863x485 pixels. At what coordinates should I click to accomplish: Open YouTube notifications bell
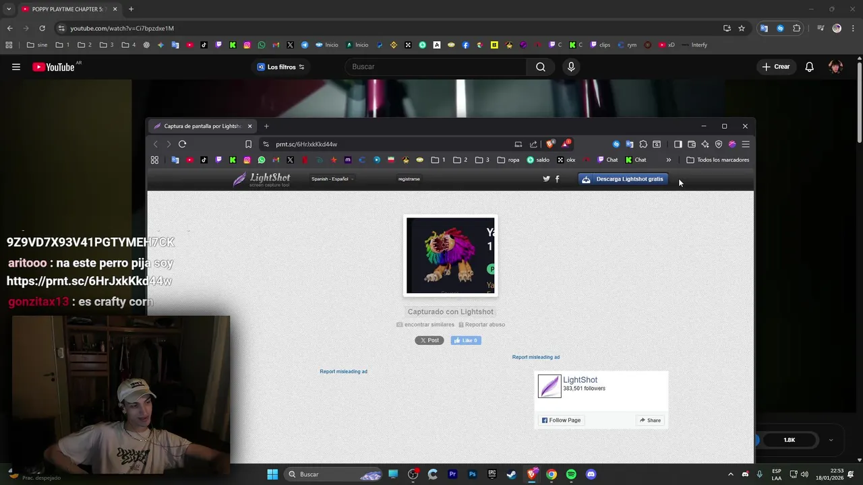810,67
